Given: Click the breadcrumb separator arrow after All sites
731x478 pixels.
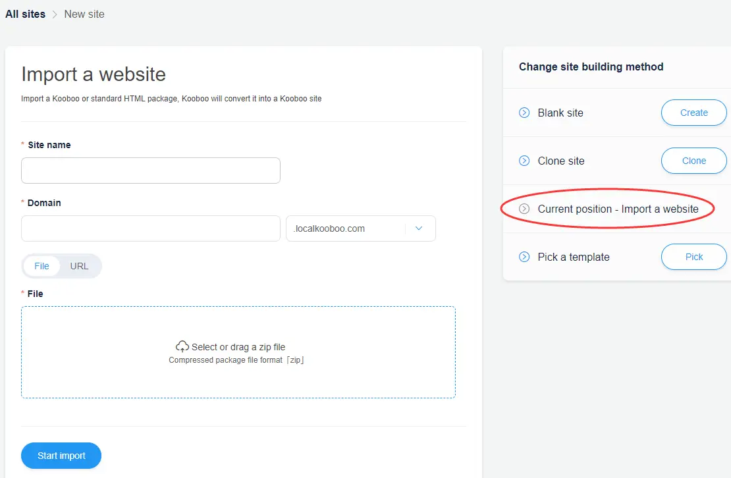Looking at the screenshot, I should coord(55,14).
